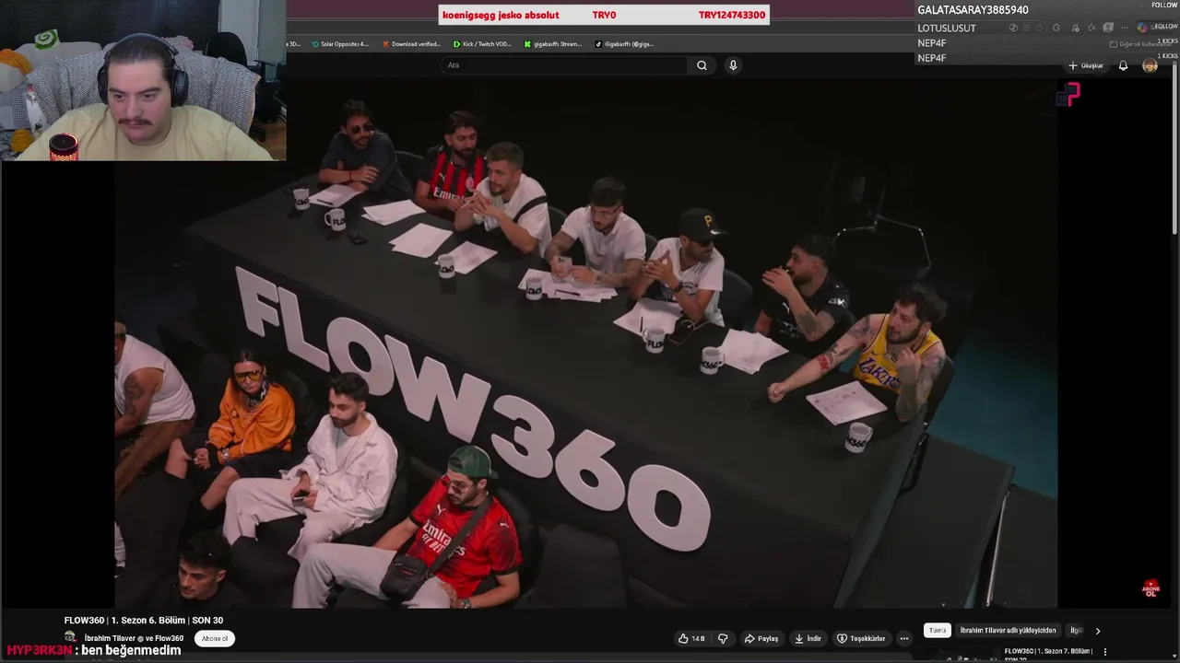This screenshot has height=663, width=1180.
Task: Select the Tümü filter chip
Action: [938, 631]
